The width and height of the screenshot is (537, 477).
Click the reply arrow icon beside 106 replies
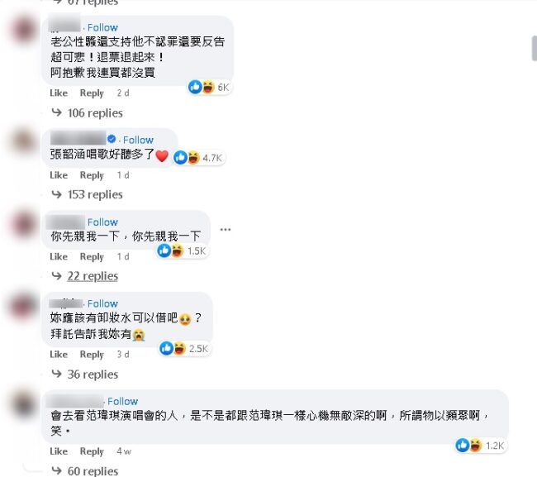[56, 112]
